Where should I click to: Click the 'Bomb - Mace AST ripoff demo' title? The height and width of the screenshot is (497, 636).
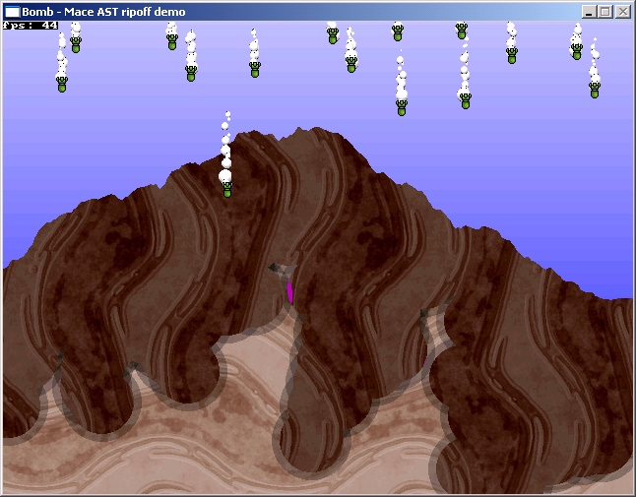click(x=103, y=12)
